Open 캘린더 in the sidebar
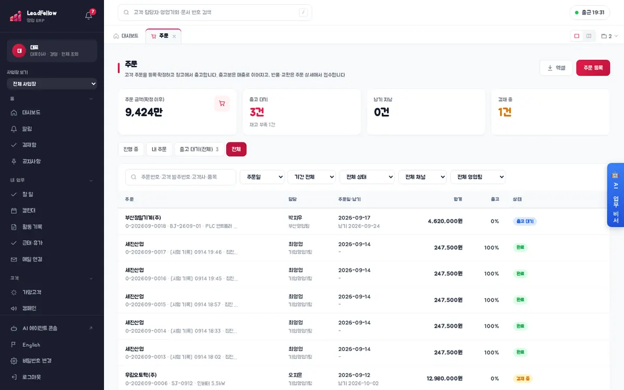Viewport: 624px width, 390px height. pyautogui.click(x=52, y=211)
